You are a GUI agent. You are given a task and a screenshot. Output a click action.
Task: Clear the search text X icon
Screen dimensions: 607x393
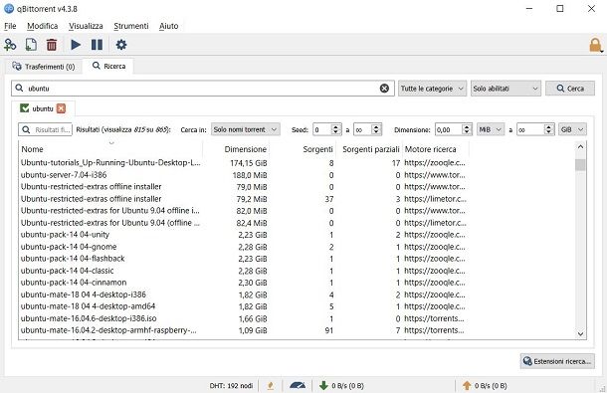point(384,89)
